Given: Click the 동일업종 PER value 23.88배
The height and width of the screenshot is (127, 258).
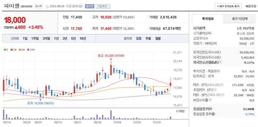Looking at the screenshot, I should click(248, 109).
